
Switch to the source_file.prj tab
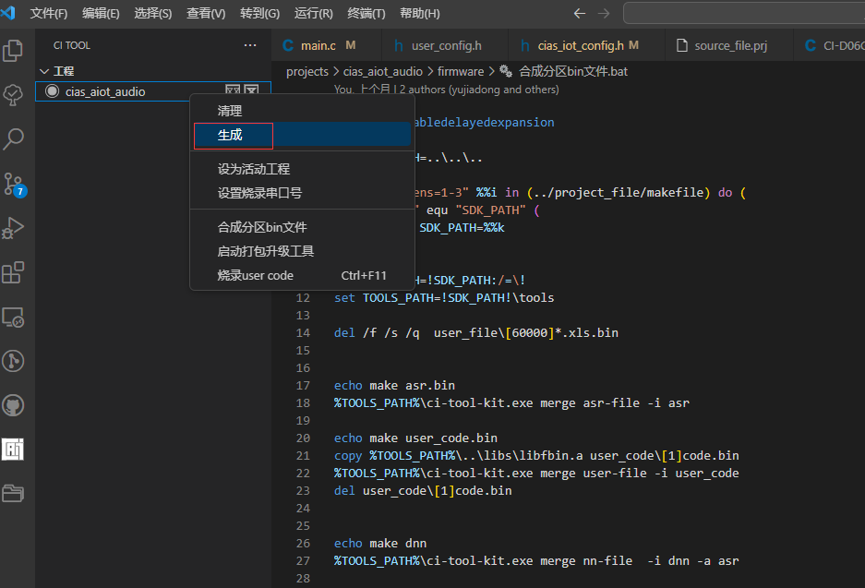(x=729, y=45)
